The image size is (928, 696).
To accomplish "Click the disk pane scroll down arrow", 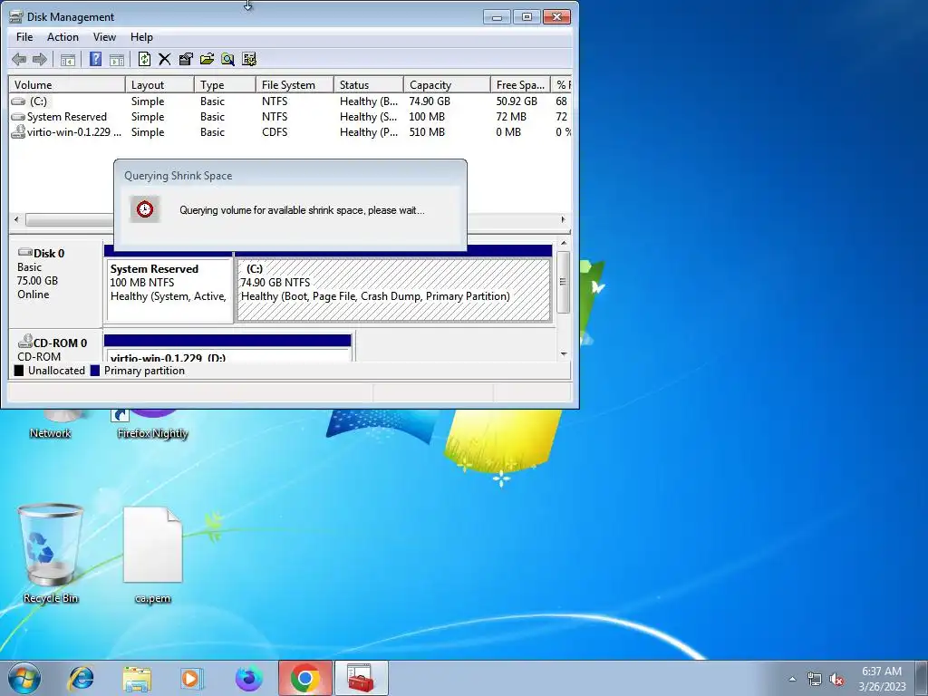I will (564, 354).
